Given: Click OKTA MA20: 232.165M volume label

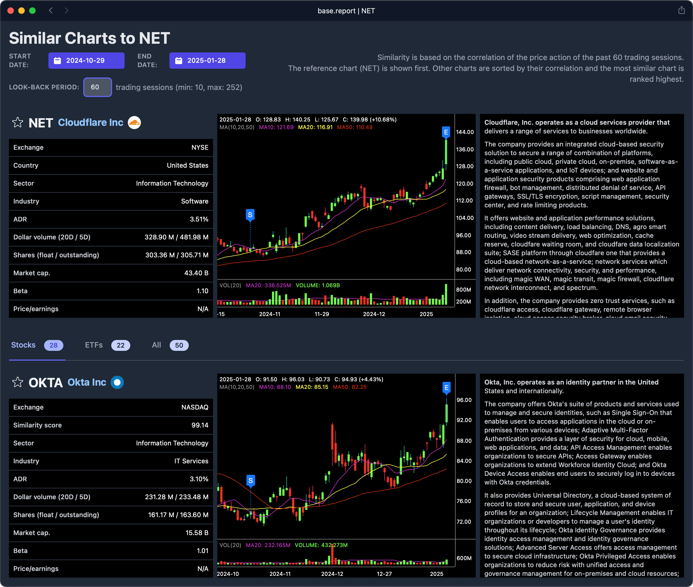Looking at the screenshot, I should (x=268, y=545).
